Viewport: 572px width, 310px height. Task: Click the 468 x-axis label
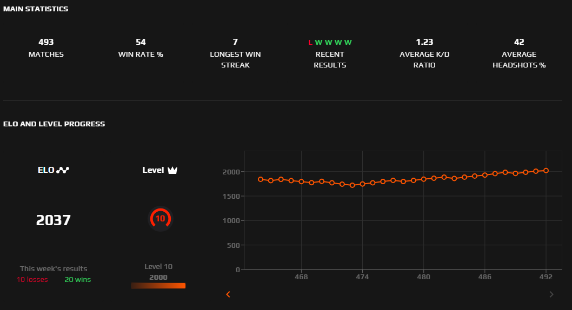point(301,277)
